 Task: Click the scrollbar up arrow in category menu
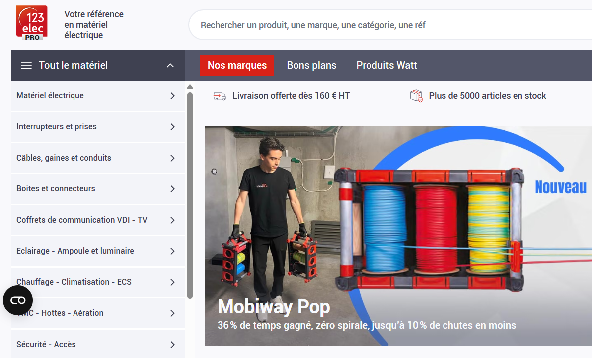[x=190, y=87]
